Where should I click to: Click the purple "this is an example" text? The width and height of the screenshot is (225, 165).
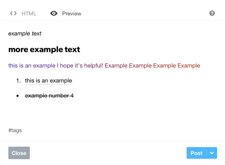32,66
